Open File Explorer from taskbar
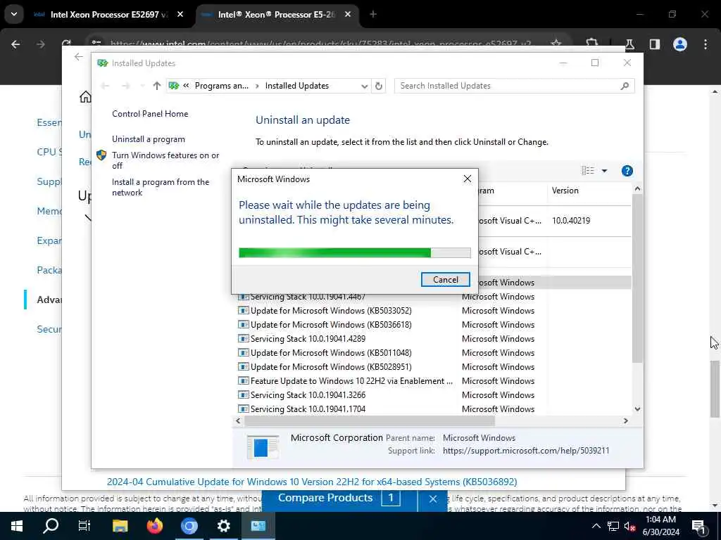721x540 pixels. coord(120,526)
